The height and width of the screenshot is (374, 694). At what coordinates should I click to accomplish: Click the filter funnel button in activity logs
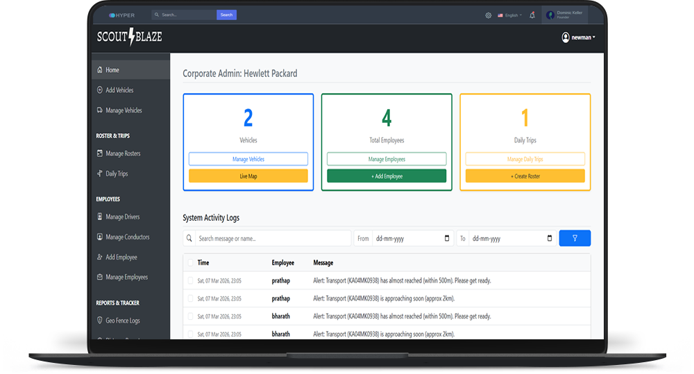click(575, 238)
